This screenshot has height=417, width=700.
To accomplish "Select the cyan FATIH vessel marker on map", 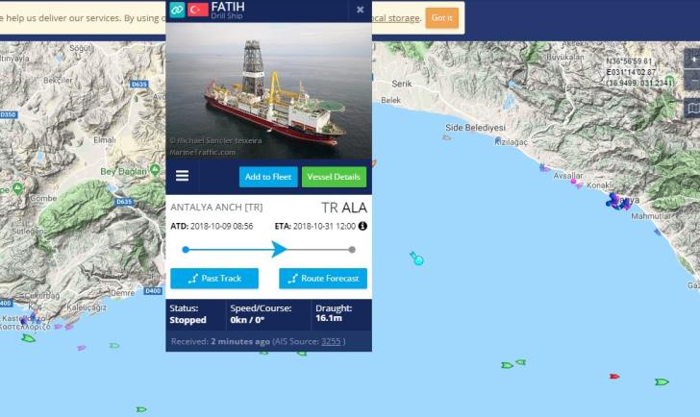I will (x=417, y=258).
